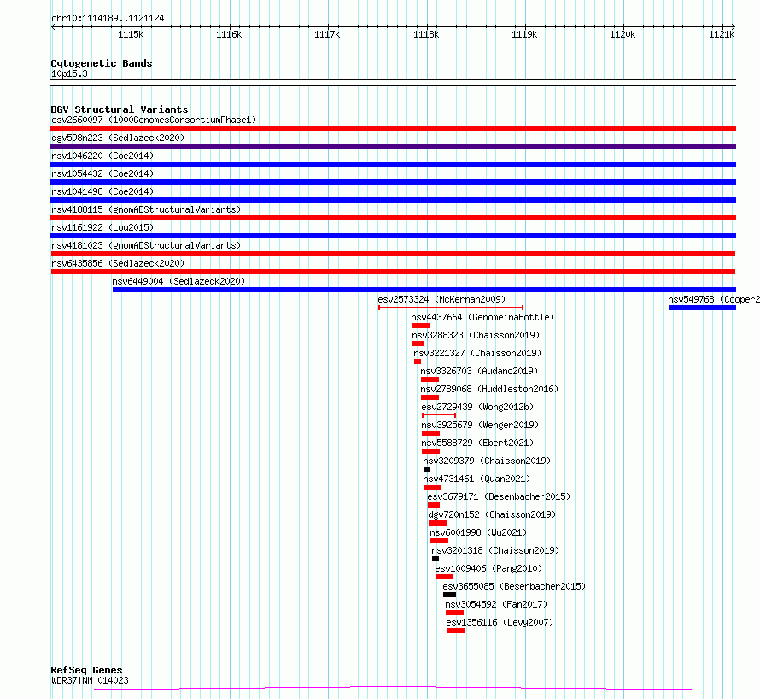Screen dimensions: 760x699
Task: Click the 1116k ruler tick label
Action: click(229, 34)
